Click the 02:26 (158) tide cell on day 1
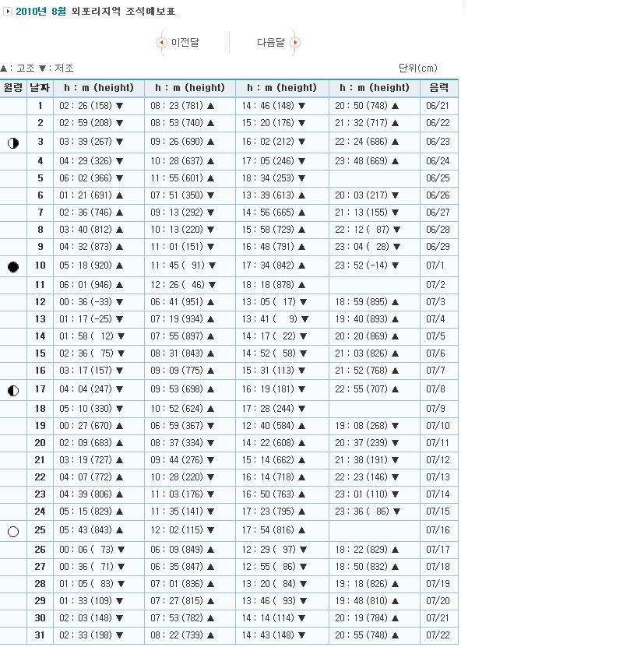Viewport: 623px width, 647px height. click(92, 106)
